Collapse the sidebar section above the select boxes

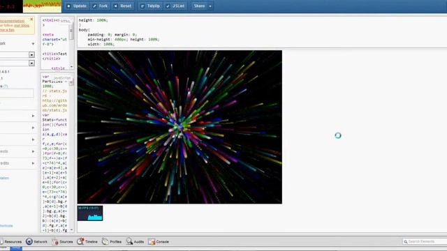tap(33, 44)
